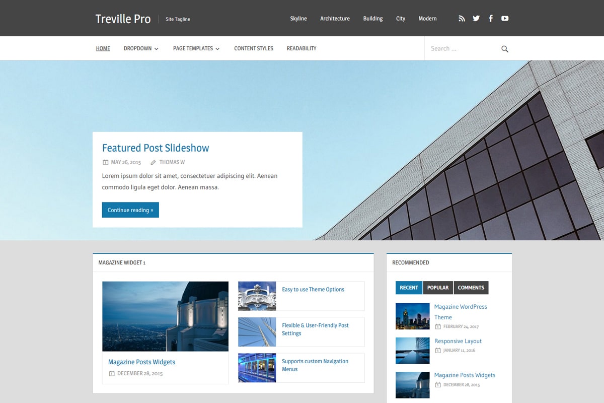Open the Dropdown menu item

tap(137, 48)
